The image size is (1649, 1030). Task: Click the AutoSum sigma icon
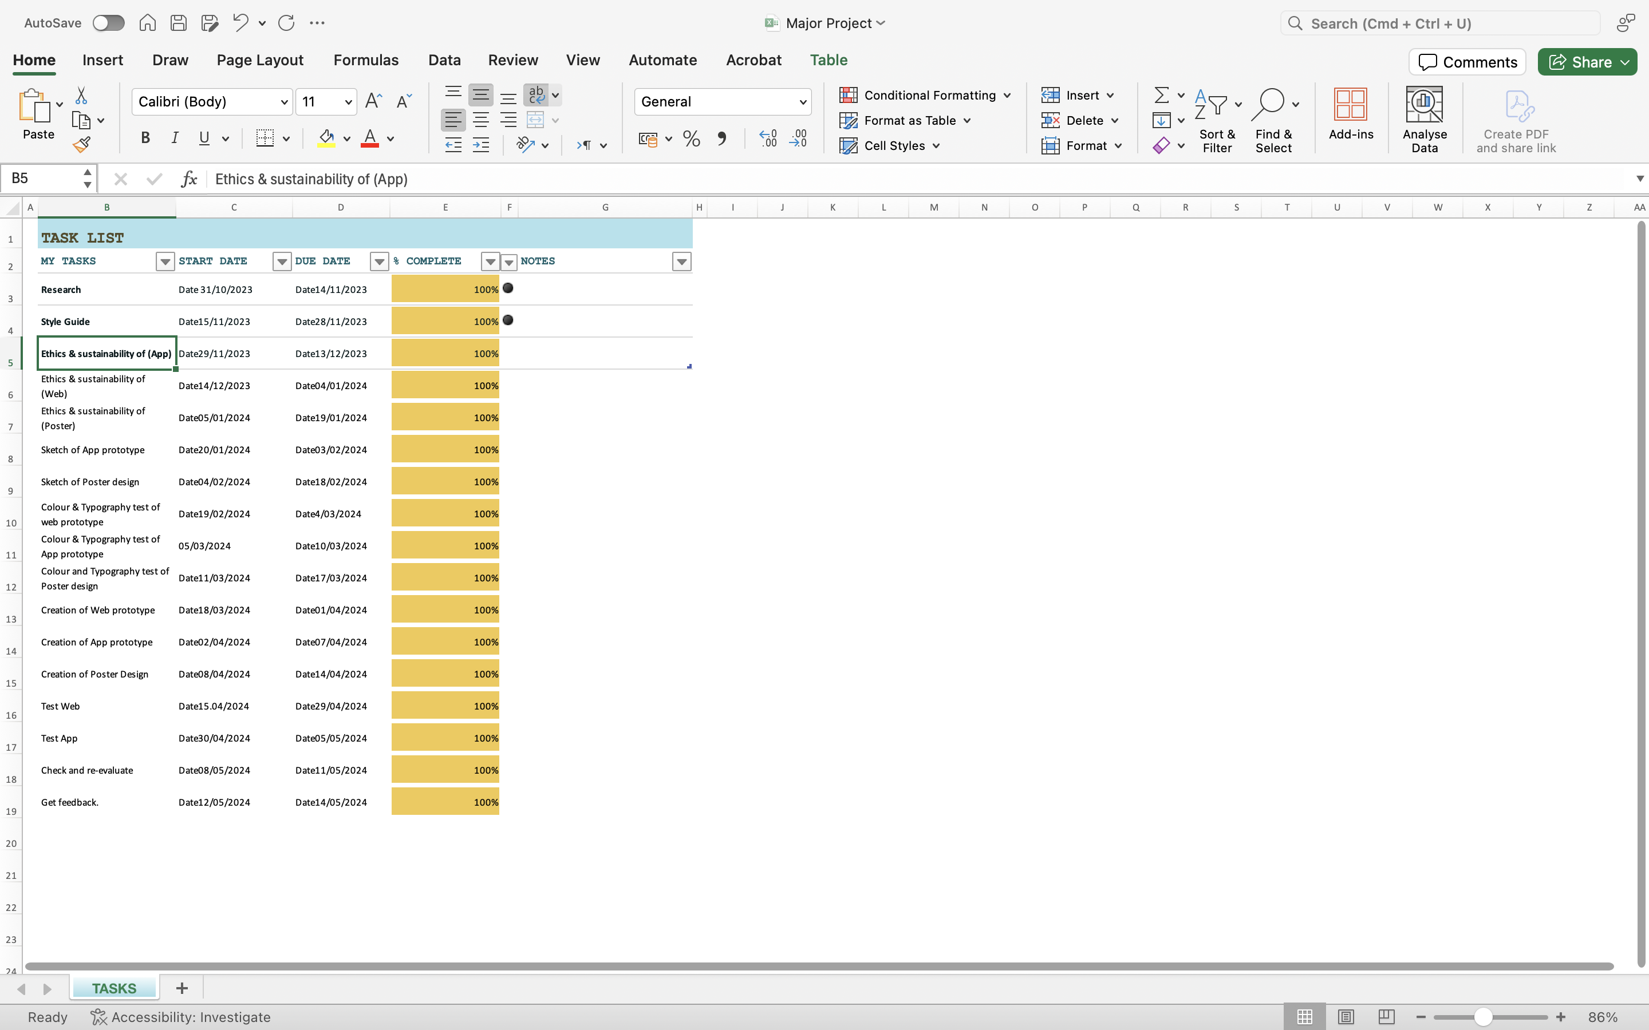pyautogui.click(x=1162, y=94)
